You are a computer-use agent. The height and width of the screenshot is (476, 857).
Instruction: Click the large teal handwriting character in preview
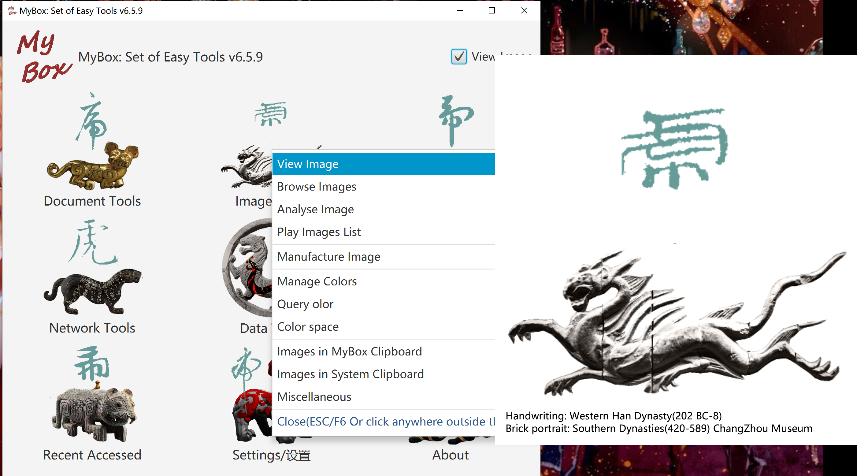pos(675,148)
